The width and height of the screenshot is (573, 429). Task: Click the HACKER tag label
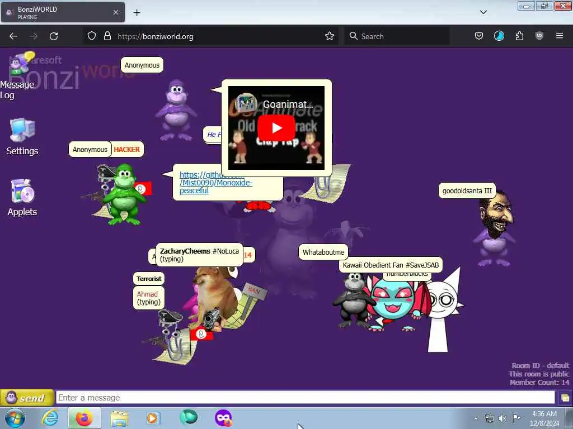pyautogui.click(x=127, y=149)
